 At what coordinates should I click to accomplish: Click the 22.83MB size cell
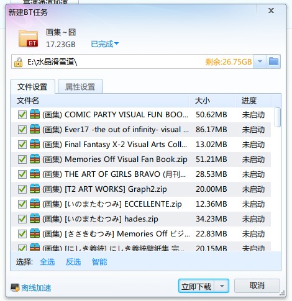tap(211, 234)
